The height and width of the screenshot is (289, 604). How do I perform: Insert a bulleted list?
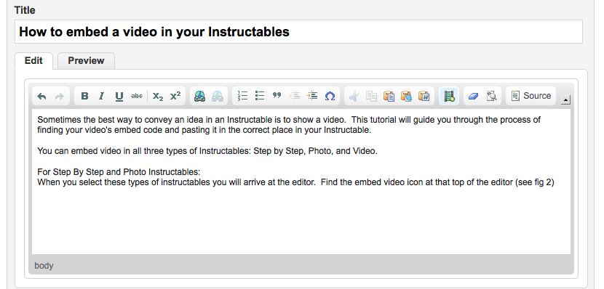point(260,96)
